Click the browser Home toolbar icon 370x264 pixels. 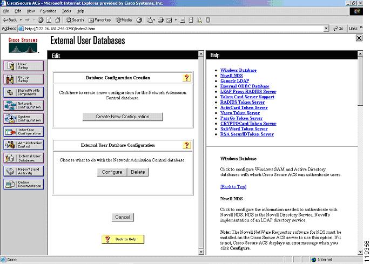[58, 20]
